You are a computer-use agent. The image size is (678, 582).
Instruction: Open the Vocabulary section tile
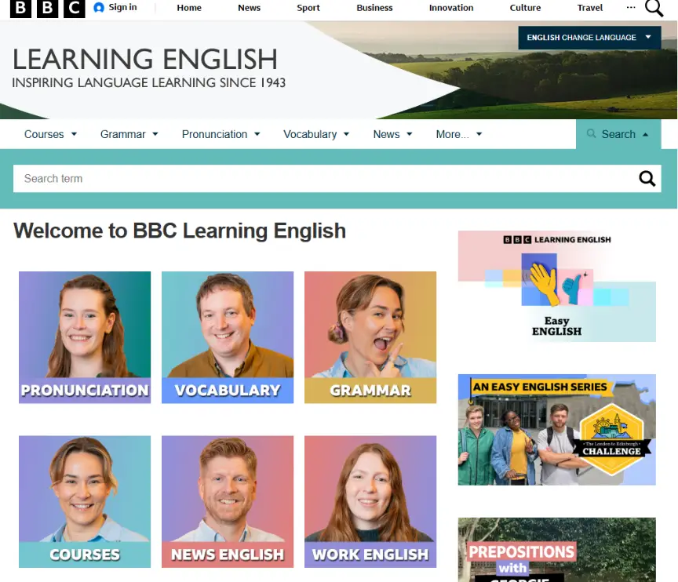tap(227, 337)
